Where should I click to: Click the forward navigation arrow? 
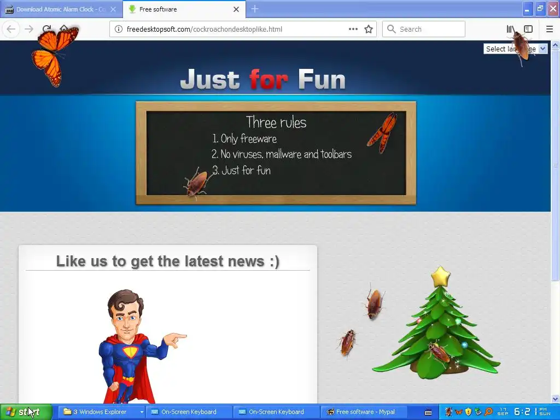pos(28,29)
